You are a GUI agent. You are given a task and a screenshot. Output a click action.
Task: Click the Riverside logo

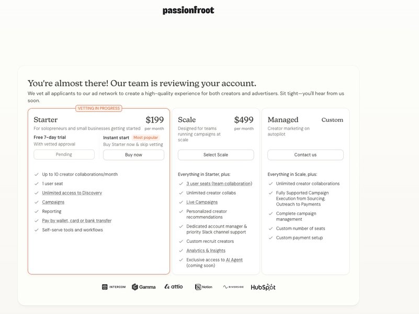[233, 287]
